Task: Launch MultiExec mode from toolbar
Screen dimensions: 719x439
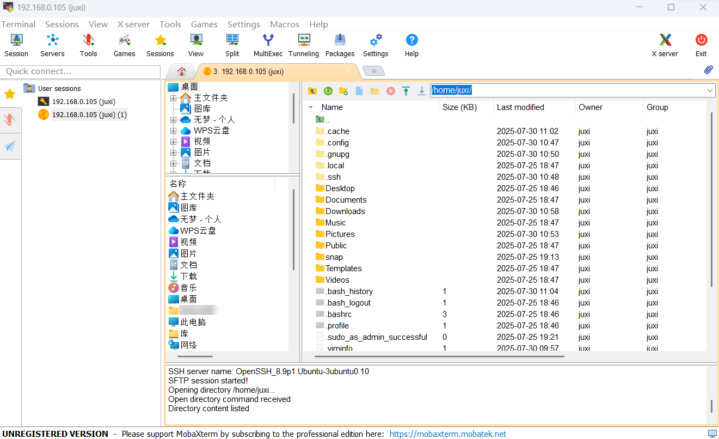Action: coord(268,45)
